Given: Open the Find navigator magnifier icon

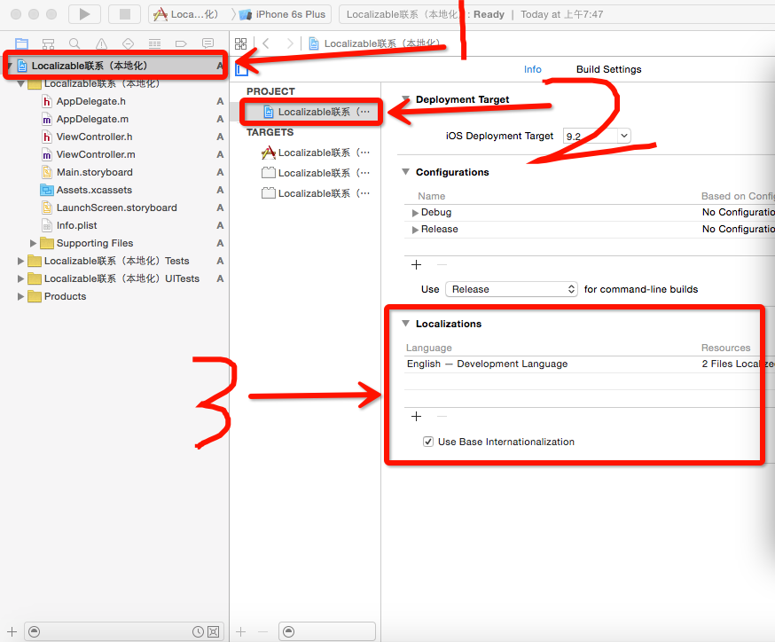Looking at the screenshot, I should pyautogui.click(x=74, y=43).
